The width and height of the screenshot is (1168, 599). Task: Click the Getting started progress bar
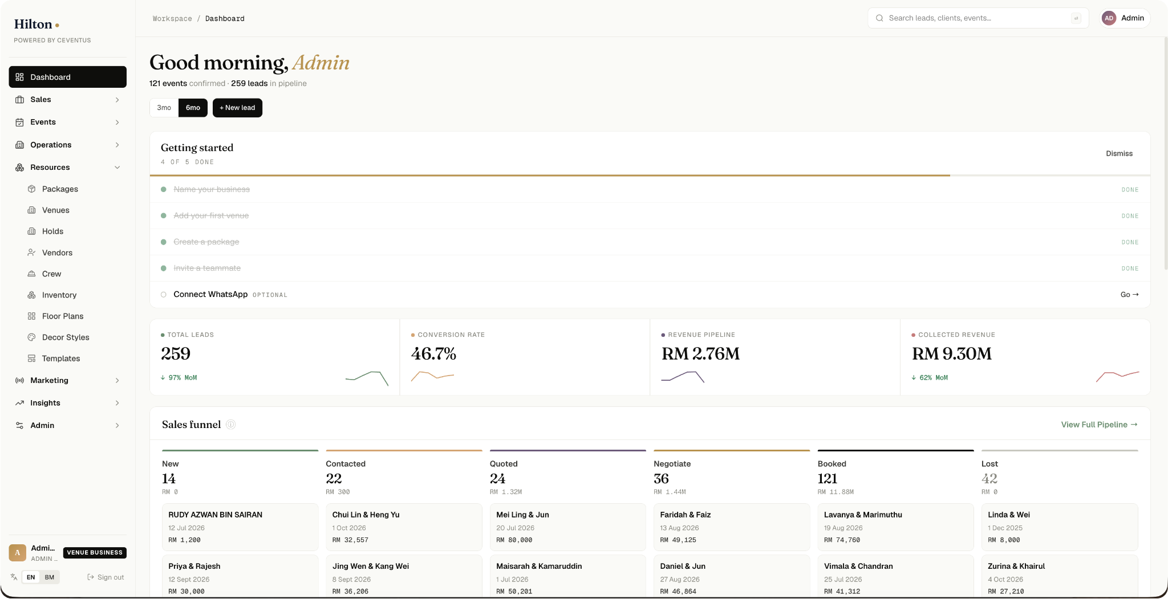click(x=650, y=176)
